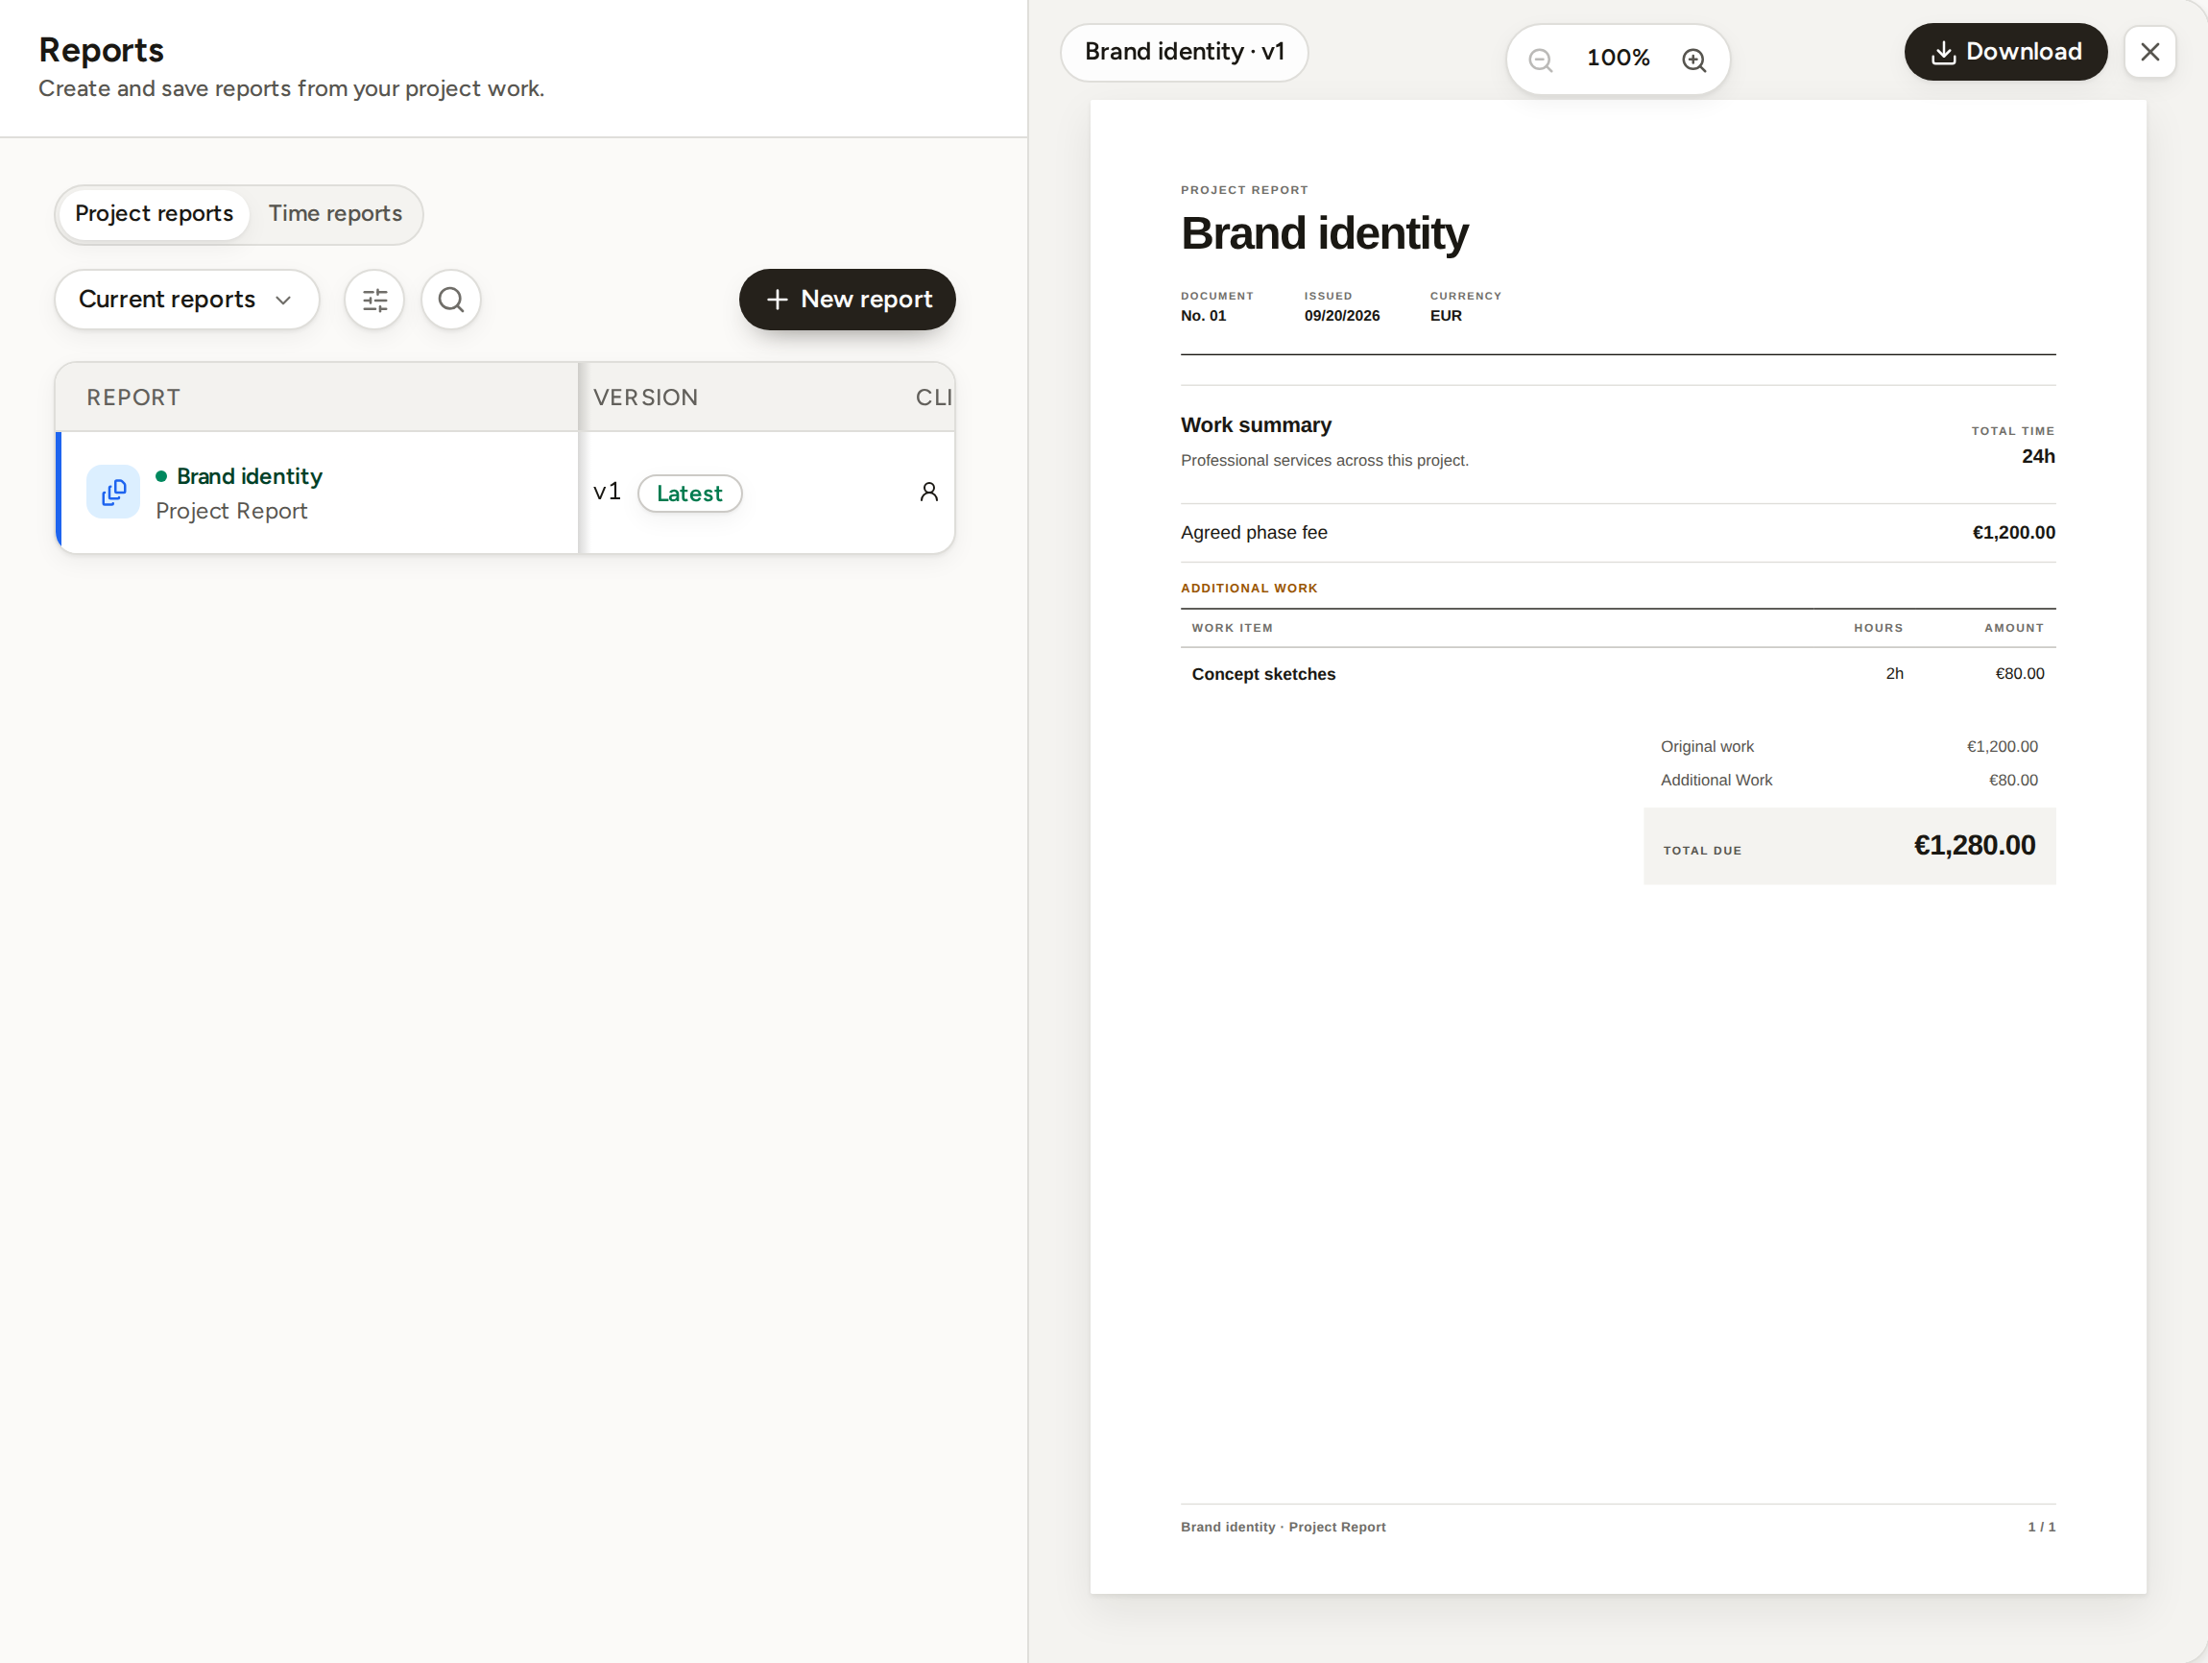Open the filter settings icon
The width and height of the screenshot is (2208, 1663).
pyautogui.click(x=374, y=300)
